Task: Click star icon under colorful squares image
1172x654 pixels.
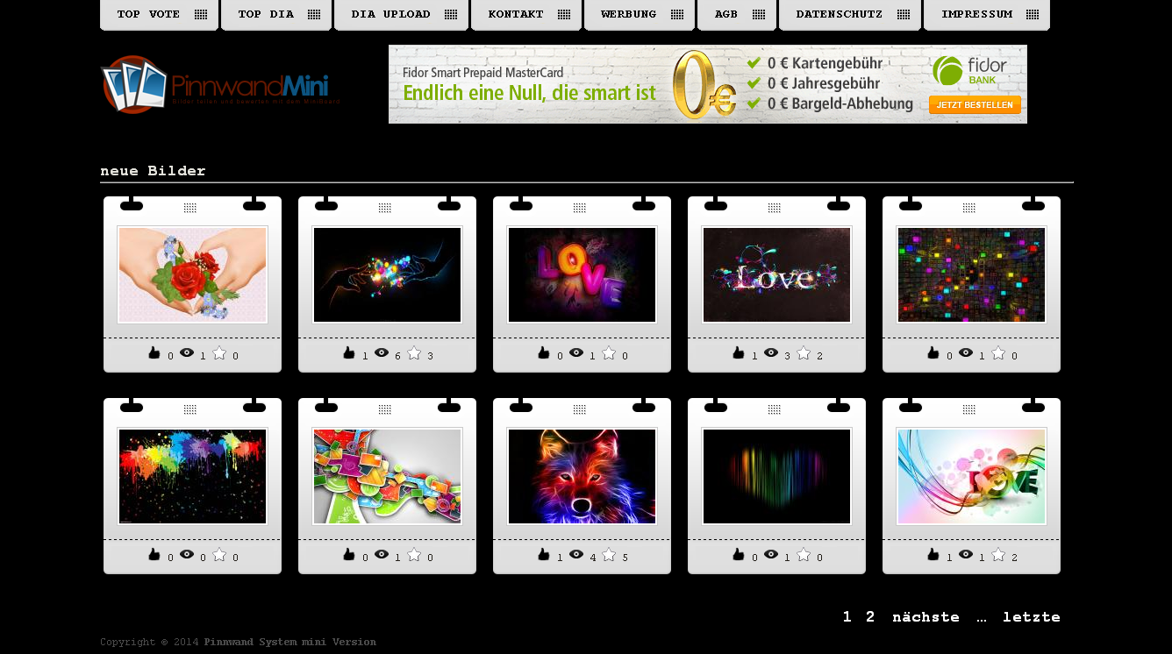Action: (998, 353)
